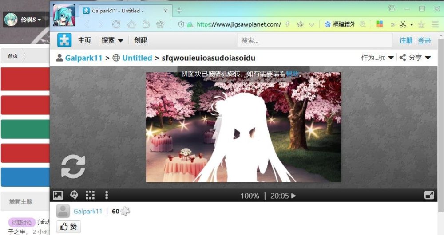Click the Miku browser avatar image
Viewport: 444px width, 235px height.
tap(64, 15)
